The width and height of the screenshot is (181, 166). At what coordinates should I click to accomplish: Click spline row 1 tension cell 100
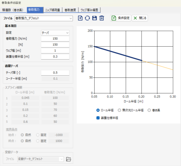pyautogui.click(x=55, y=98)
